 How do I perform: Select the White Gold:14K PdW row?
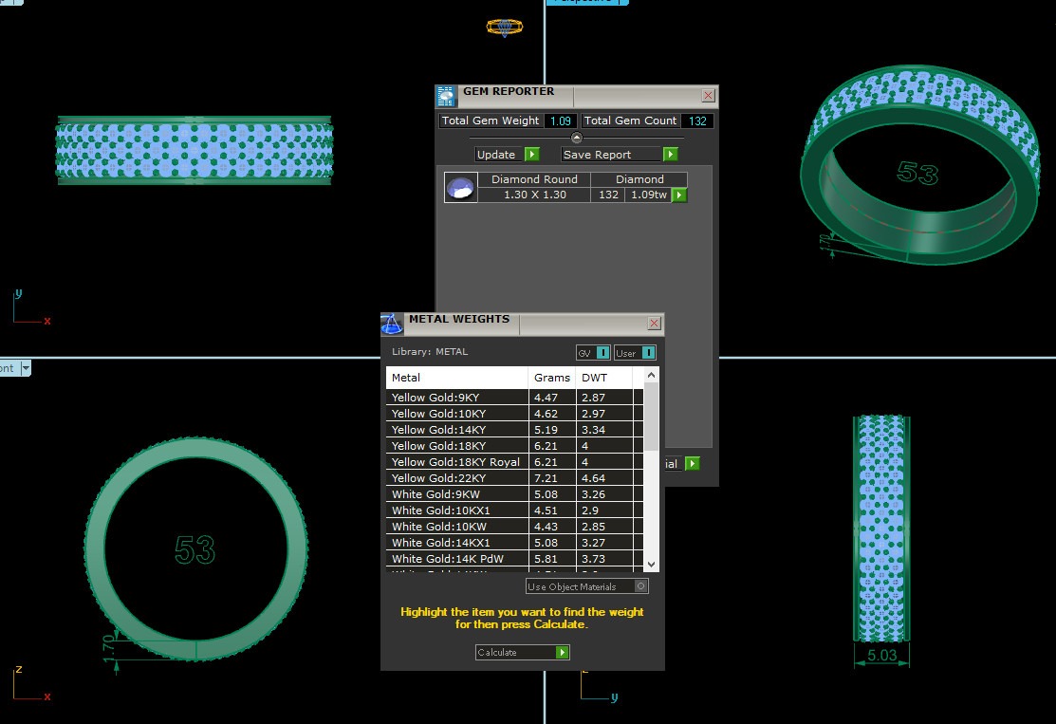(456, 559)
